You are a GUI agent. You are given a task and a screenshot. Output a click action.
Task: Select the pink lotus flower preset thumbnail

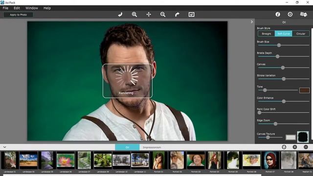66,160
